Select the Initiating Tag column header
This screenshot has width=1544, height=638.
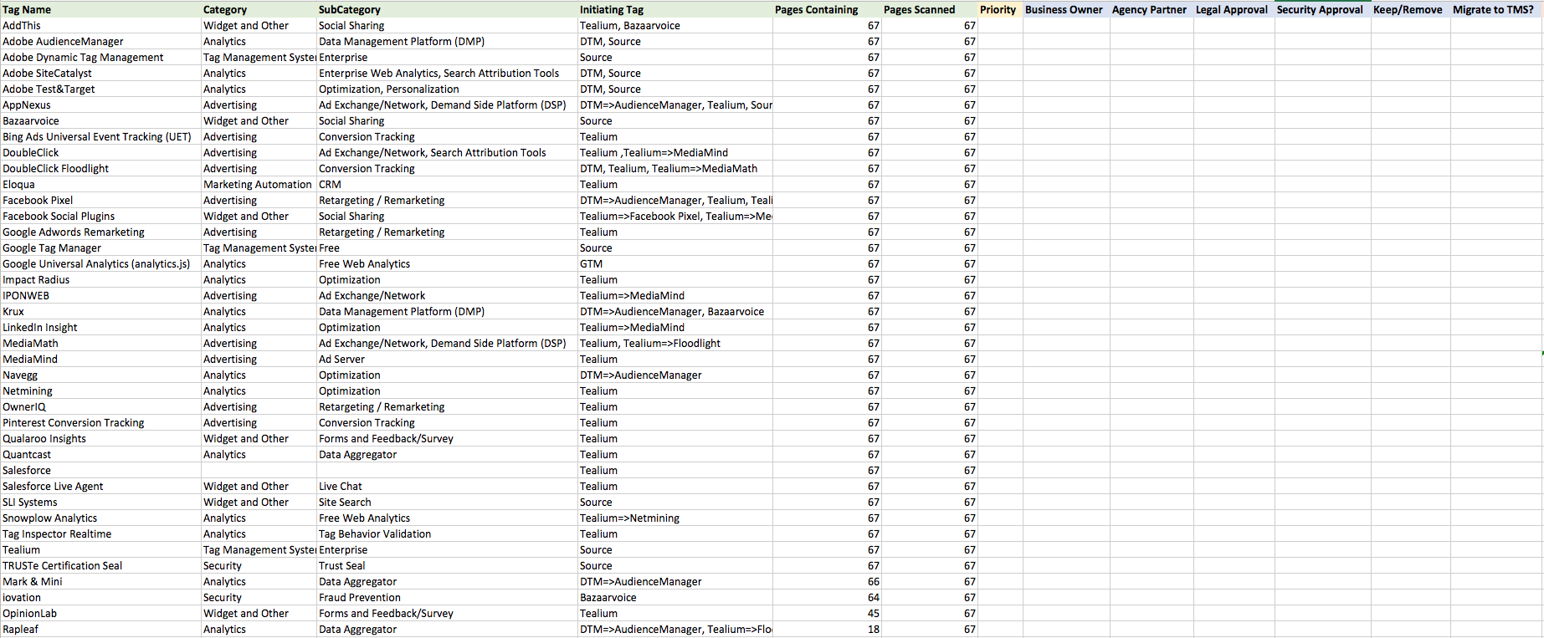tap(675, 9)
